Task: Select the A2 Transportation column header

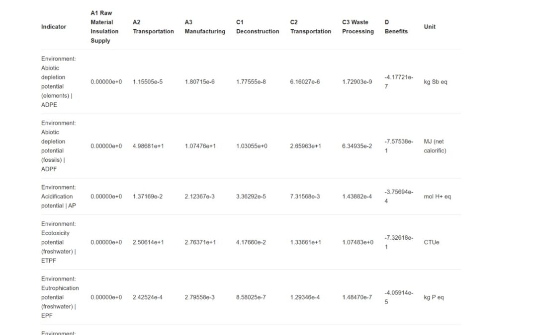Action: click(153, 27)
